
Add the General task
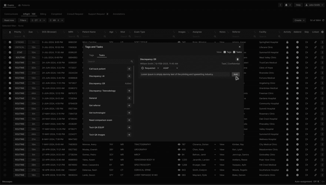[x=129, y=98]
